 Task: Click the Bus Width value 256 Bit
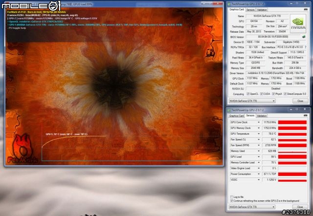point(295,63)
